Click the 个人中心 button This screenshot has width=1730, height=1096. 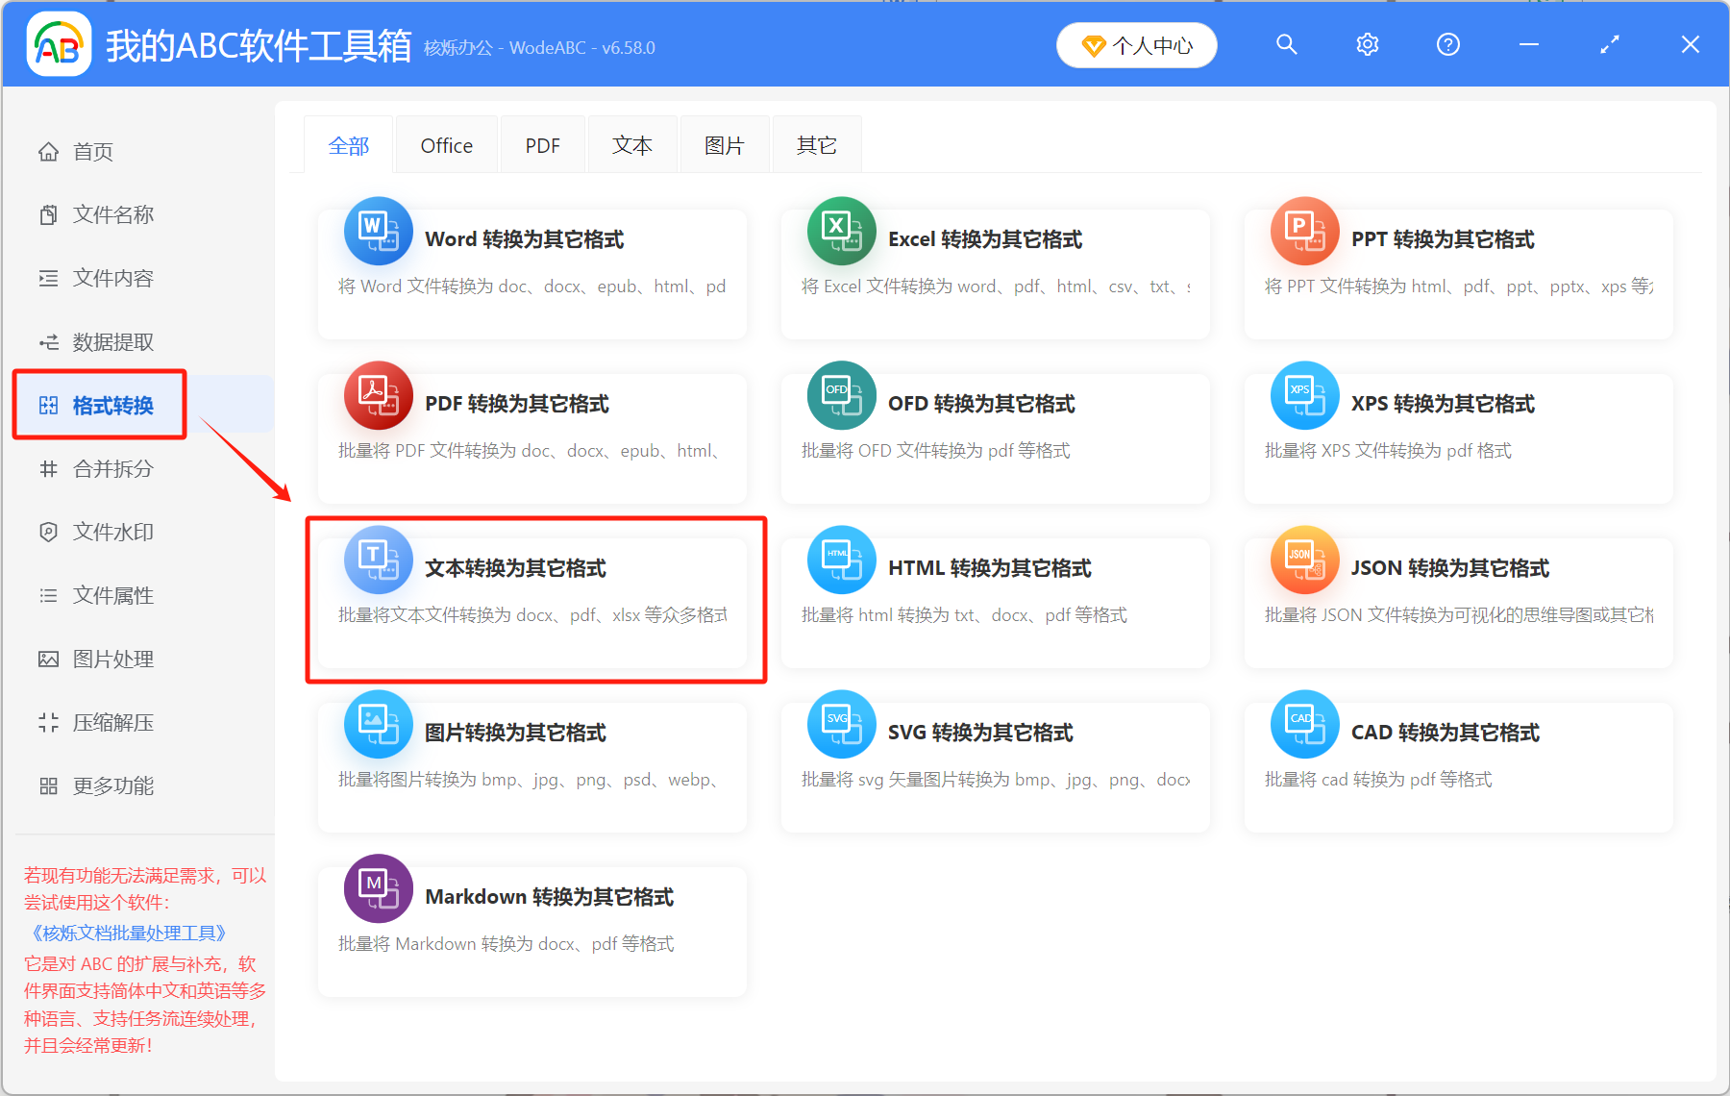click(x=1136, y=44)
